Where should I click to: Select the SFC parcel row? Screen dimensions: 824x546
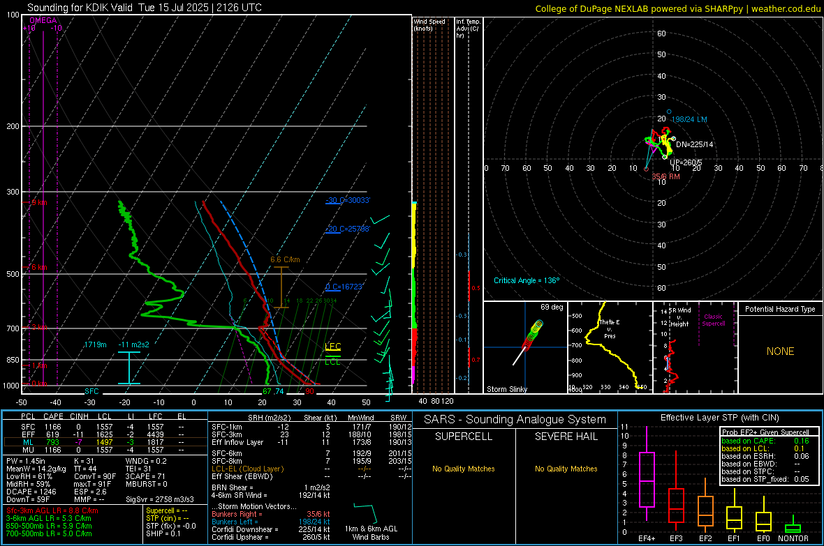[105, 427]
